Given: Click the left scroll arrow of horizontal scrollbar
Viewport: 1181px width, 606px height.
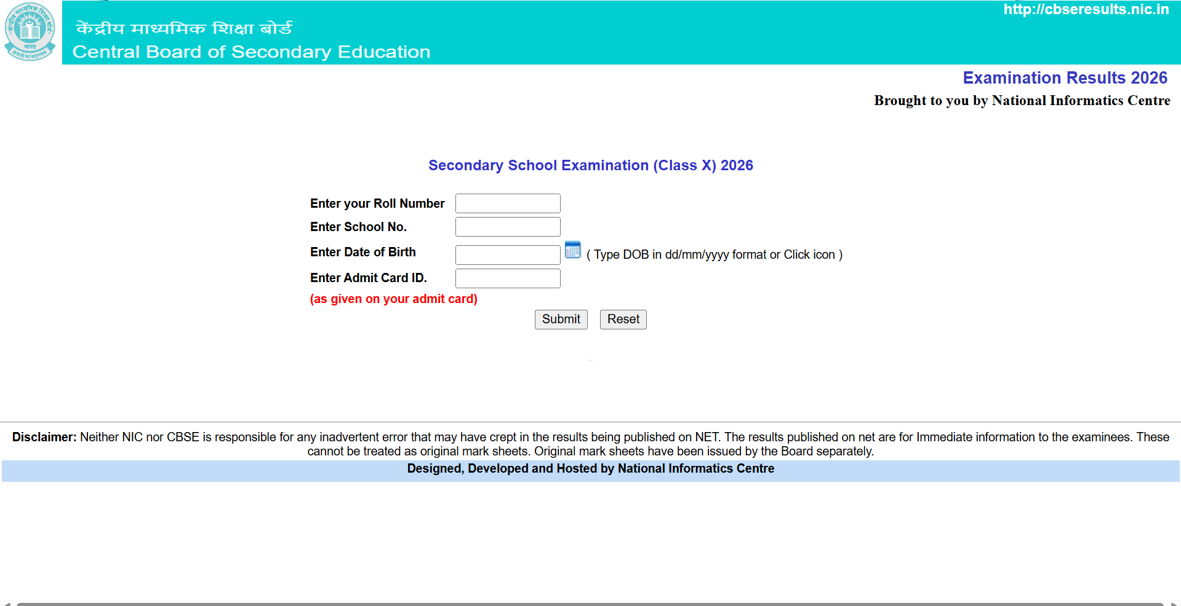Looking at the screenshot, I should click(6, 604).
